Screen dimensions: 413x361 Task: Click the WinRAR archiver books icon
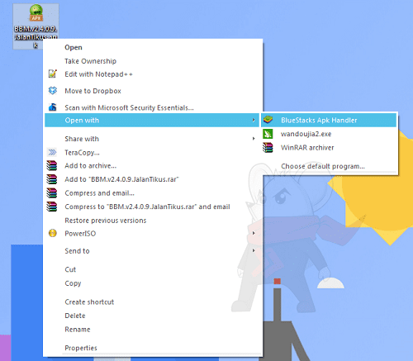(268, 148)
